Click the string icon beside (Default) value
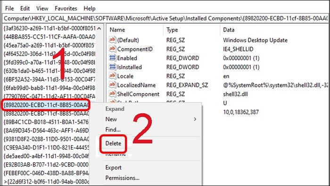This screenshot has width=330, height=186. click(x=112, y=40)
